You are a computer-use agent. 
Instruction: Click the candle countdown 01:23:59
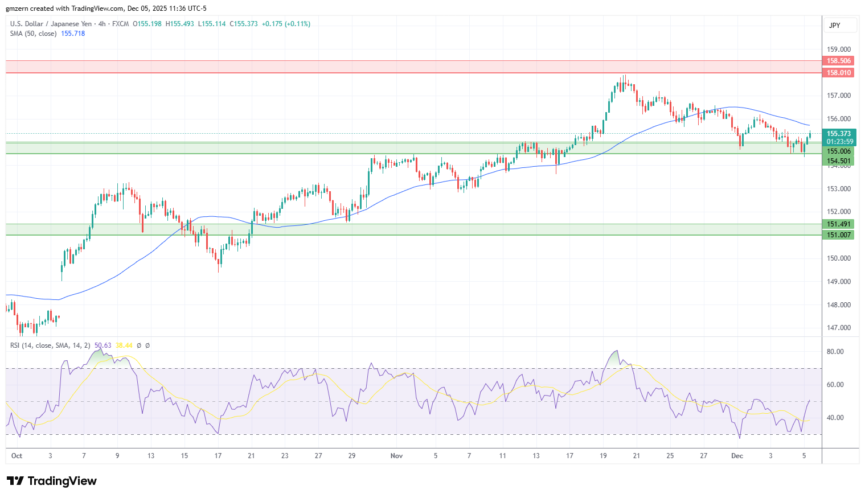click(x=839, y=142)
